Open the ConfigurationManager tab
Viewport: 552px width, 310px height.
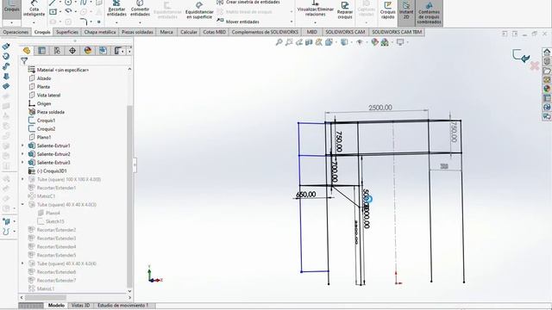[57, 51]
